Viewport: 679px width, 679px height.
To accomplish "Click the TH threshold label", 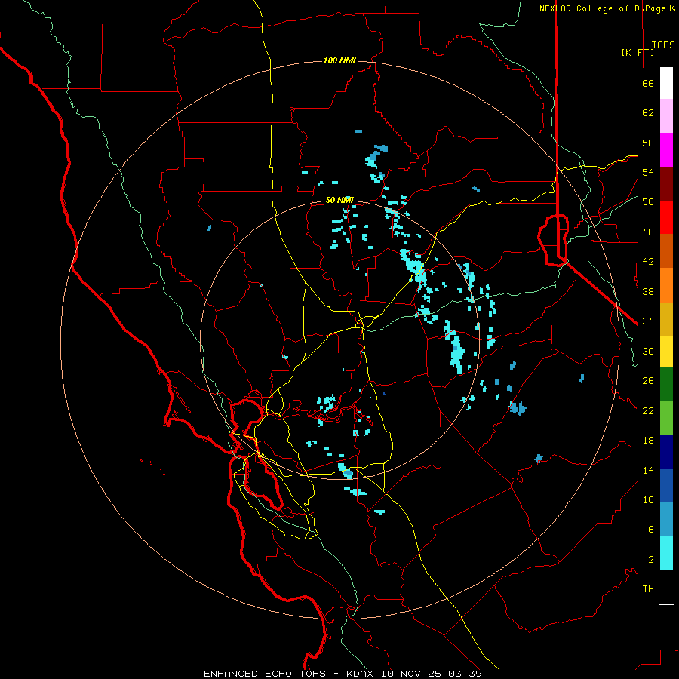I will (x=648, y=589).
